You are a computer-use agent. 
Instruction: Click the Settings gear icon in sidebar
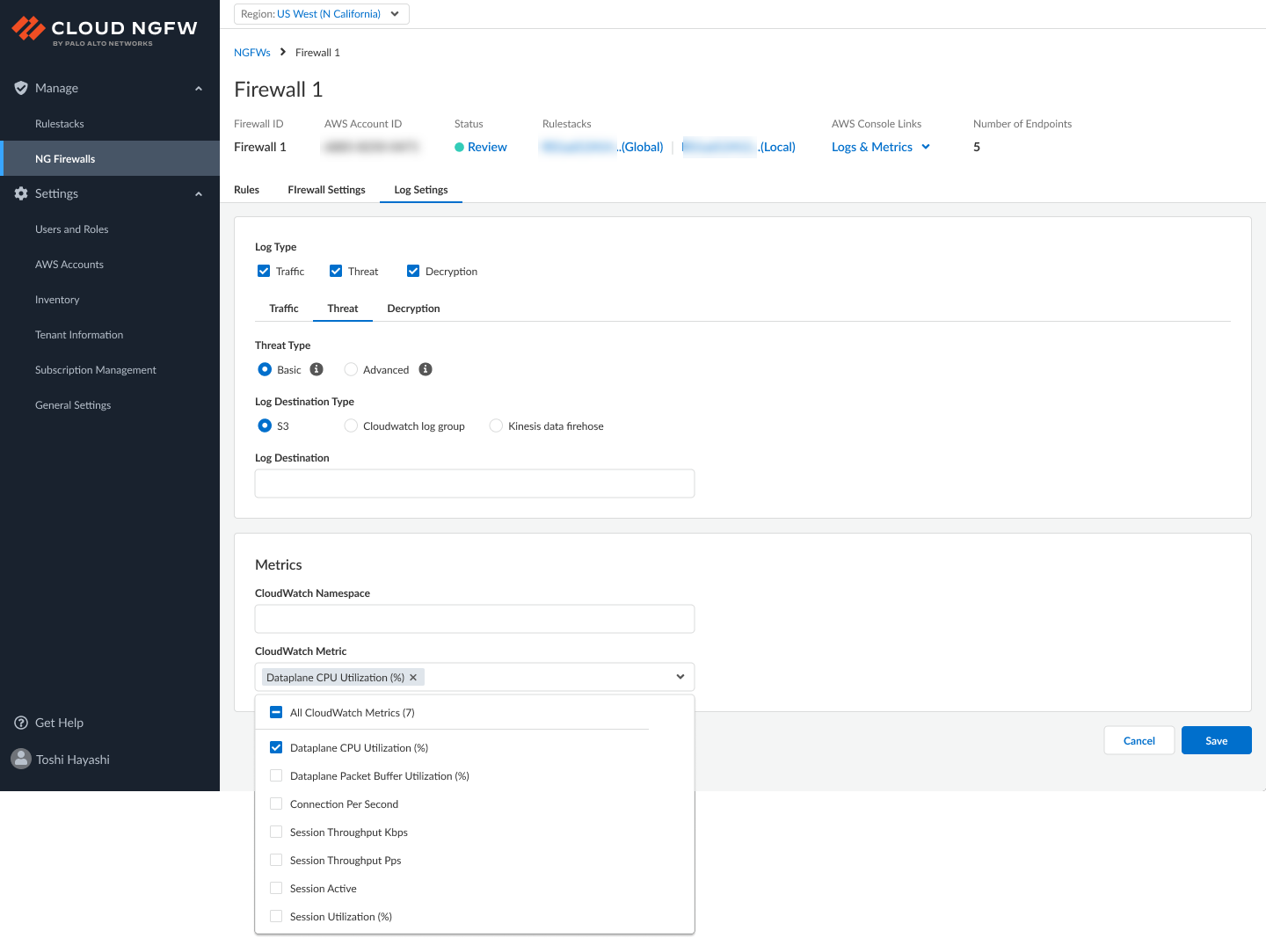click(x=21, y=193)
